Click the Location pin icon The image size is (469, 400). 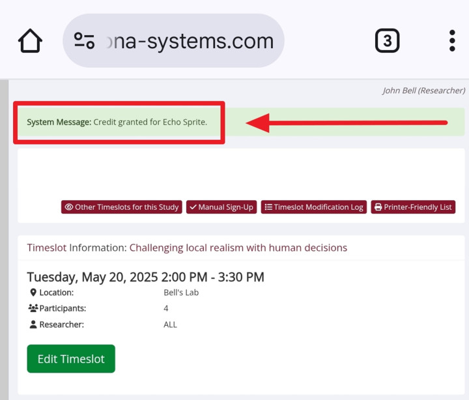pyautogui.click(x=33, y=293)
